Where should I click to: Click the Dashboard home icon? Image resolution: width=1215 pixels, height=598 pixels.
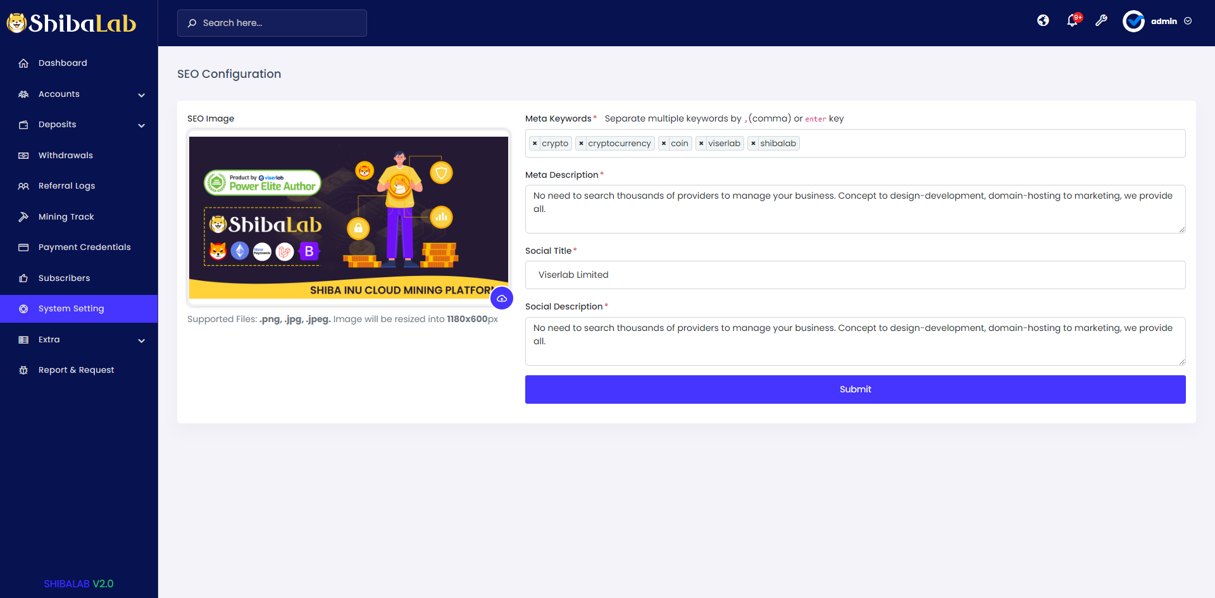click(x=23, y=63)
